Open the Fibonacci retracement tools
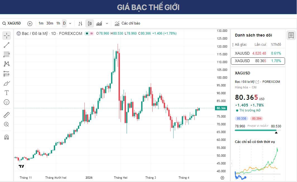The image size is (297, 182). point(6,55)
